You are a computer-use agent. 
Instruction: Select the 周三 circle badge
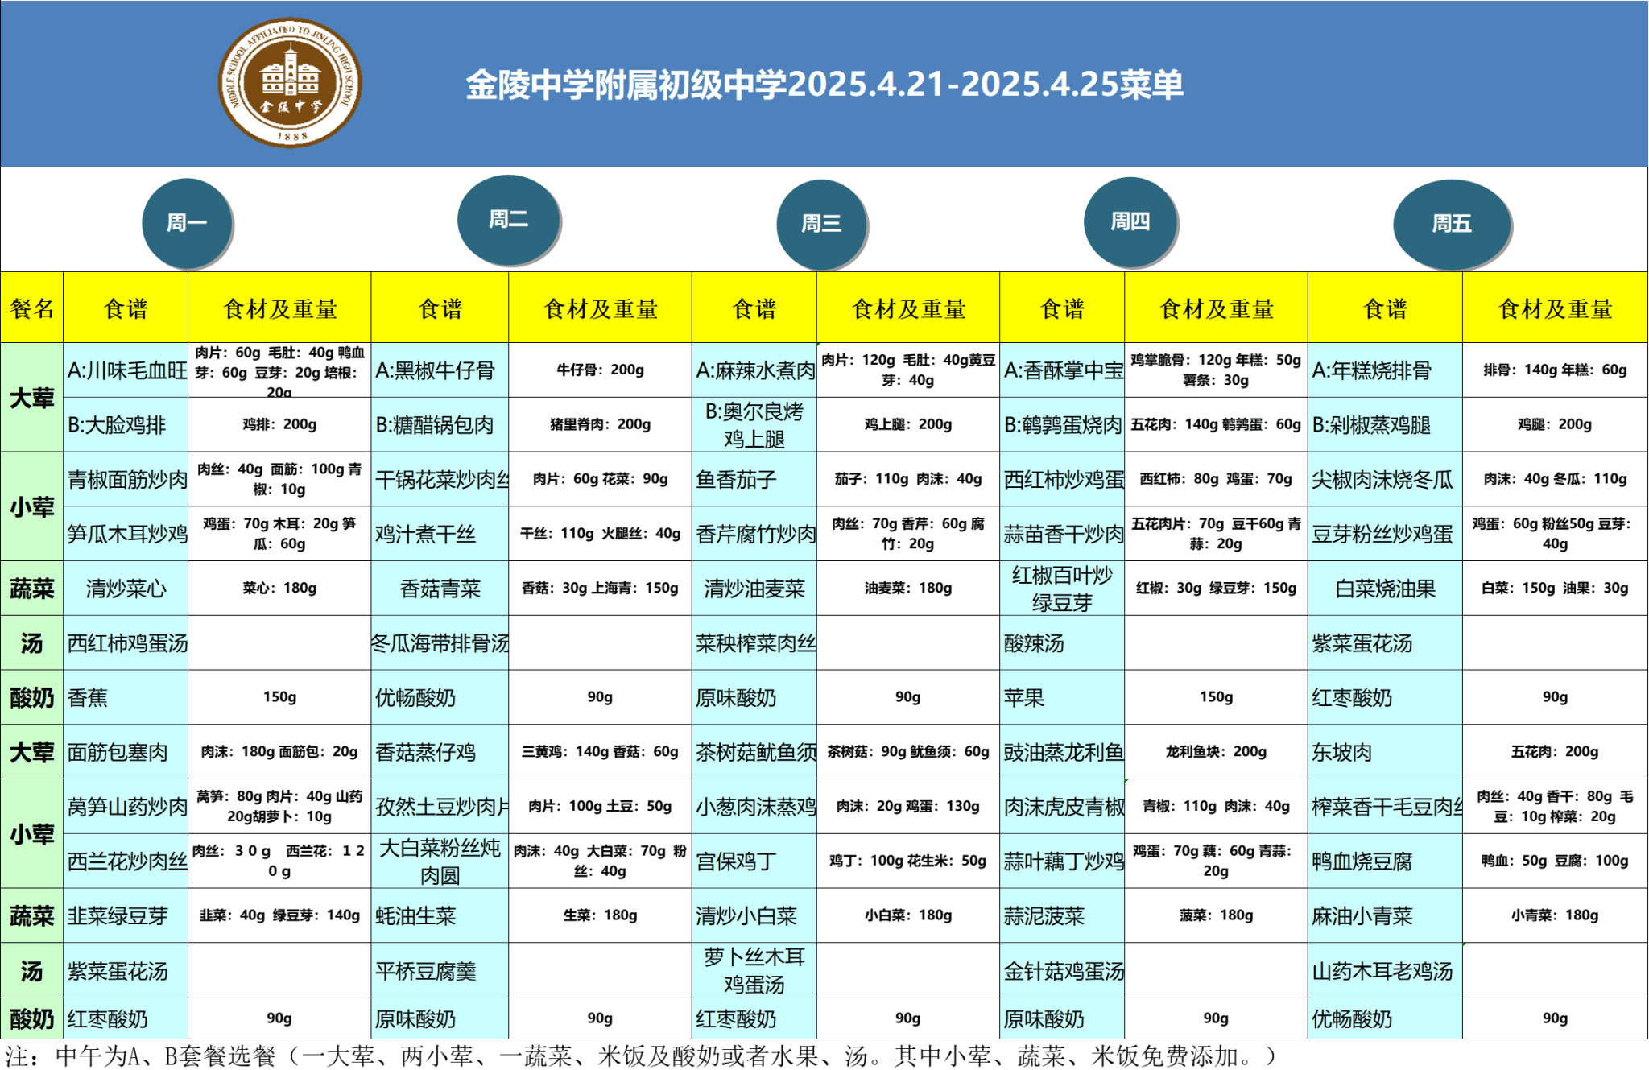pyautogui.click(x=820, y=223)
